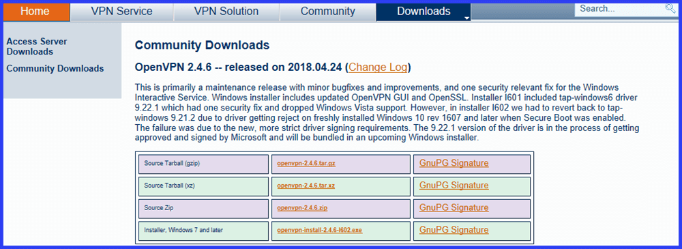Open Community Downloads sidebar link
Viewport: 682px width, 249px height.
click(x=55, y=68)
